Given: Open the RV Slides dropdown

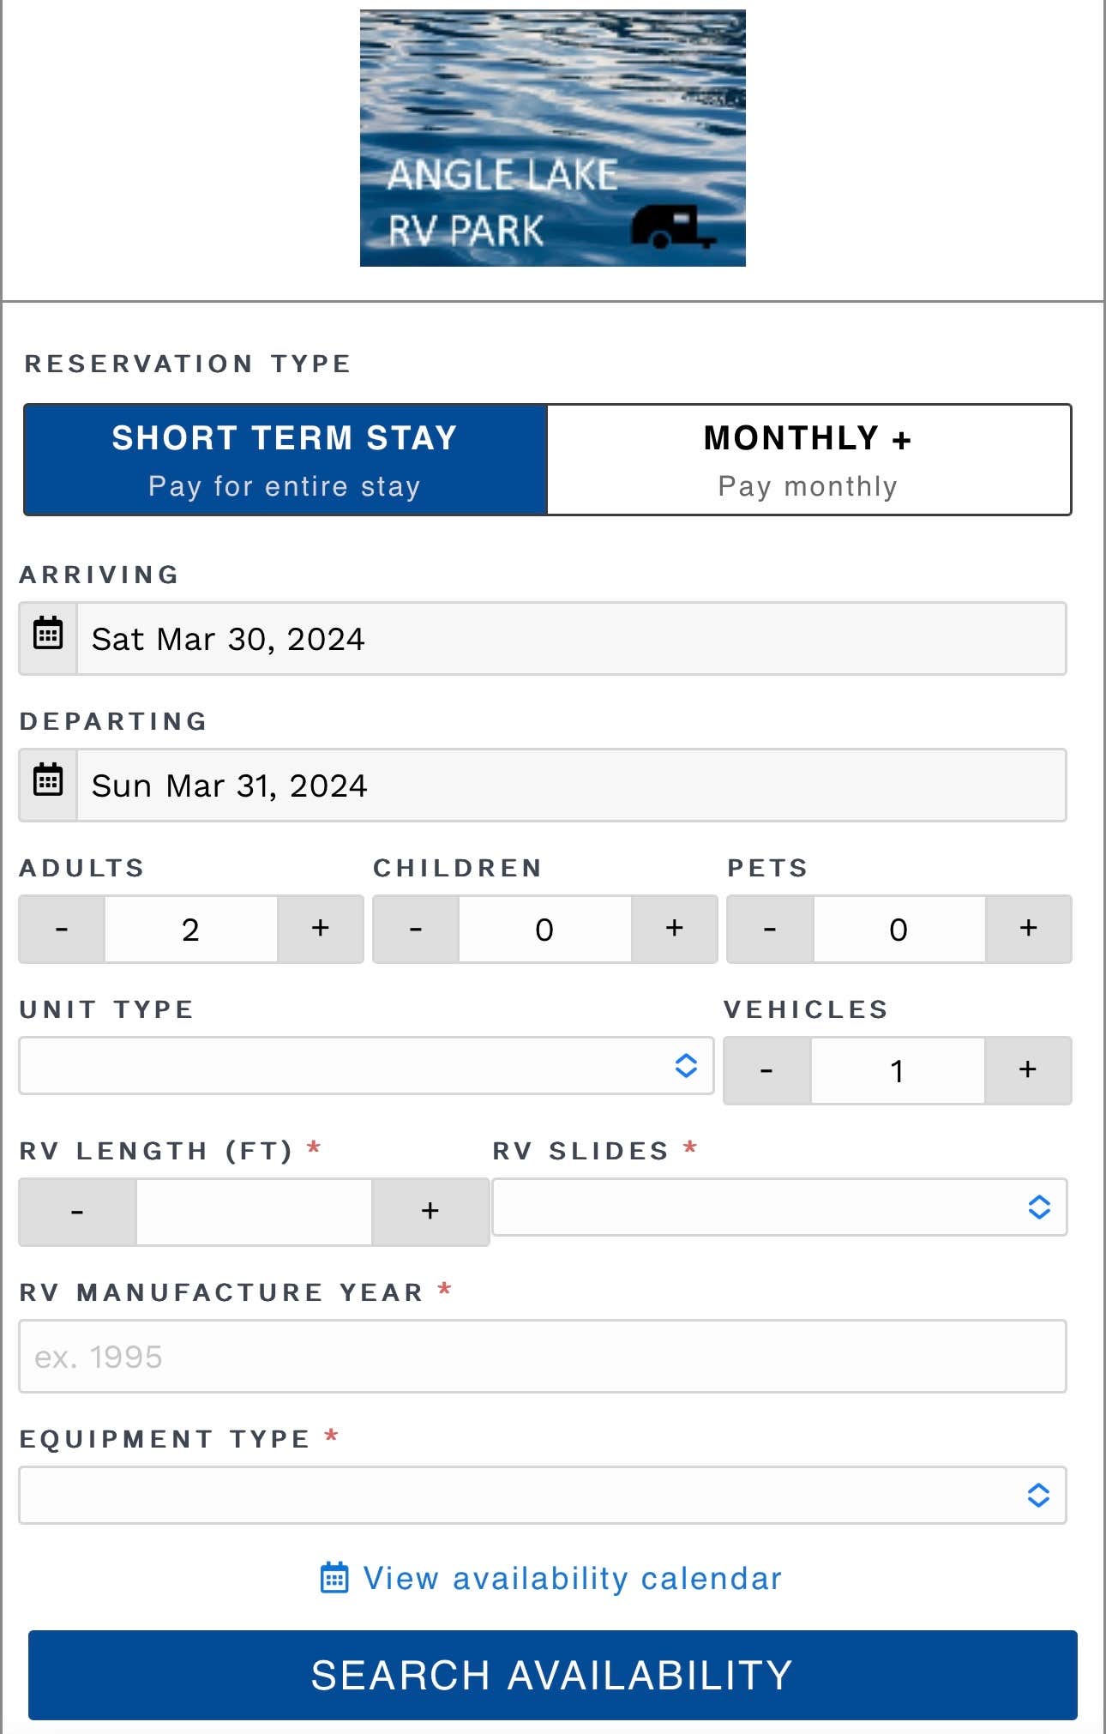Looking at the screenshot, I should click(778, 1207).
